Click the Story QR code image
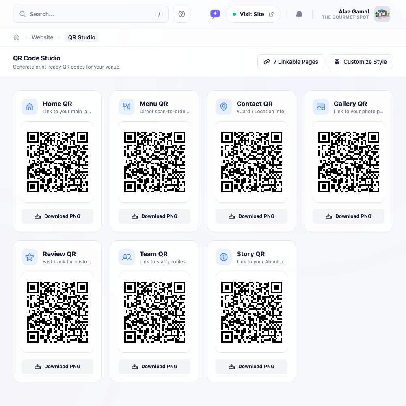Screen dimensions: 406x406 (x=252, y=312)
